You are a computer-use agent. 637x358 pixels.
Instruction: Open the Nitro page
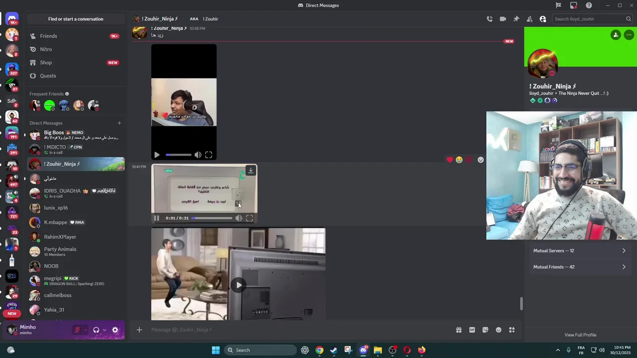(x=76, y=49)
